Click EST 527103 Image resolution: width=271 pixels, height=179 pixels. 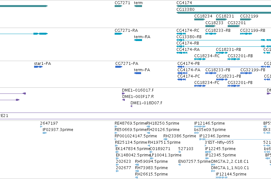tap(179, 152)
